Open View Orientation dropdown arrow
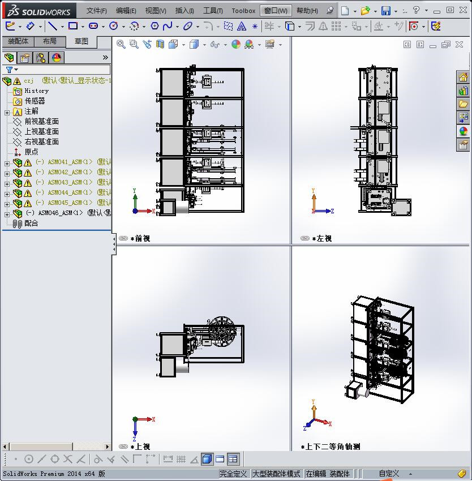The image size is (472, 481). (183, 45)
